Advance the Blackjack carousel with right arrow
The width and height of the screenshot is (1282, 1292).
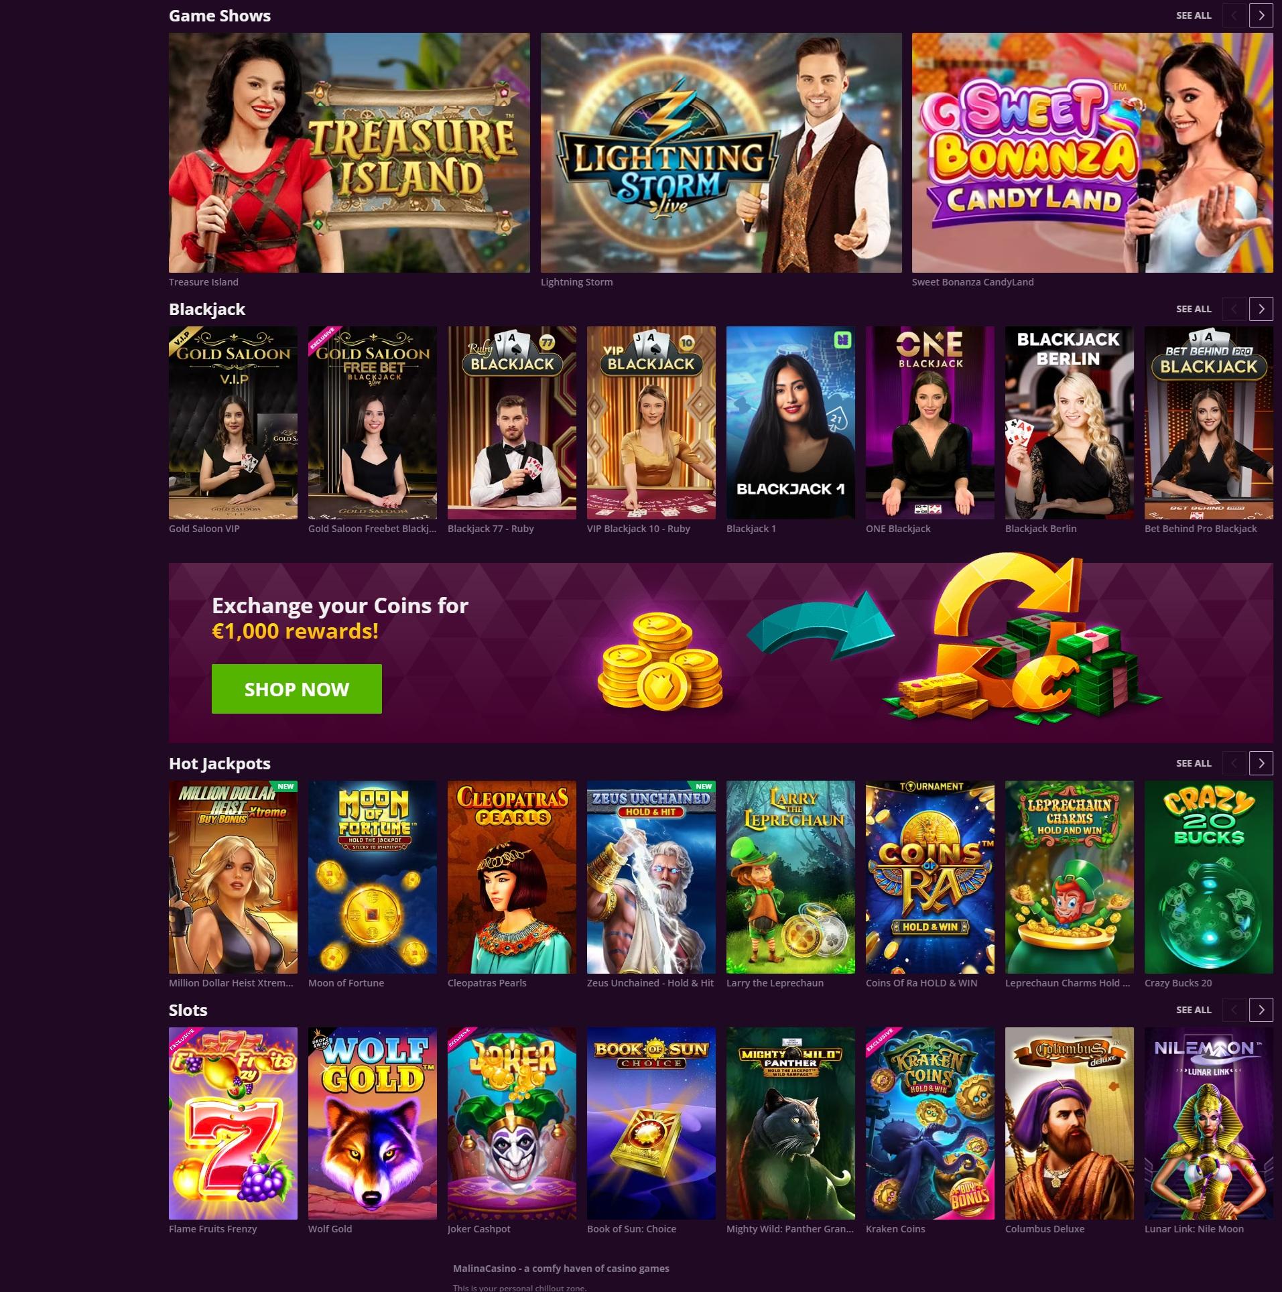[1261, 309]
